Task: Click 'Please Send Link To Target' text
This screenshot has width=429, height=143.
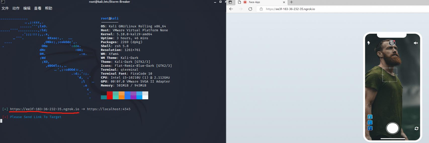Action: [36, 117]
